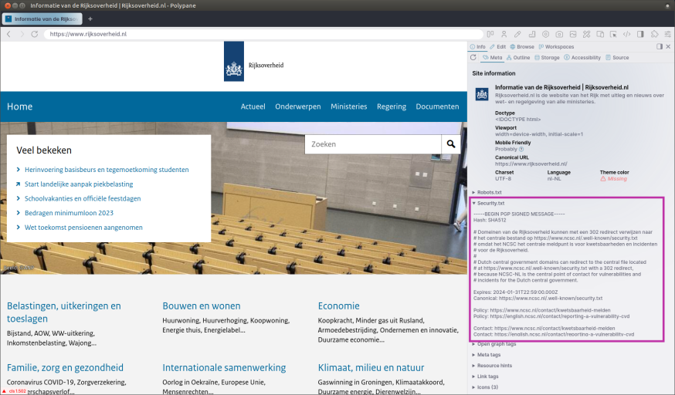The image size is (675, 395).
Task: Click the site favicon in Site information
Action: [x=482, y=94]
